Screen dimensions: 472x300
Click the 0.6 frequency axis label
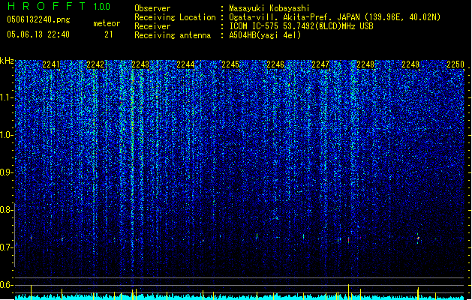tap(6, 285)
